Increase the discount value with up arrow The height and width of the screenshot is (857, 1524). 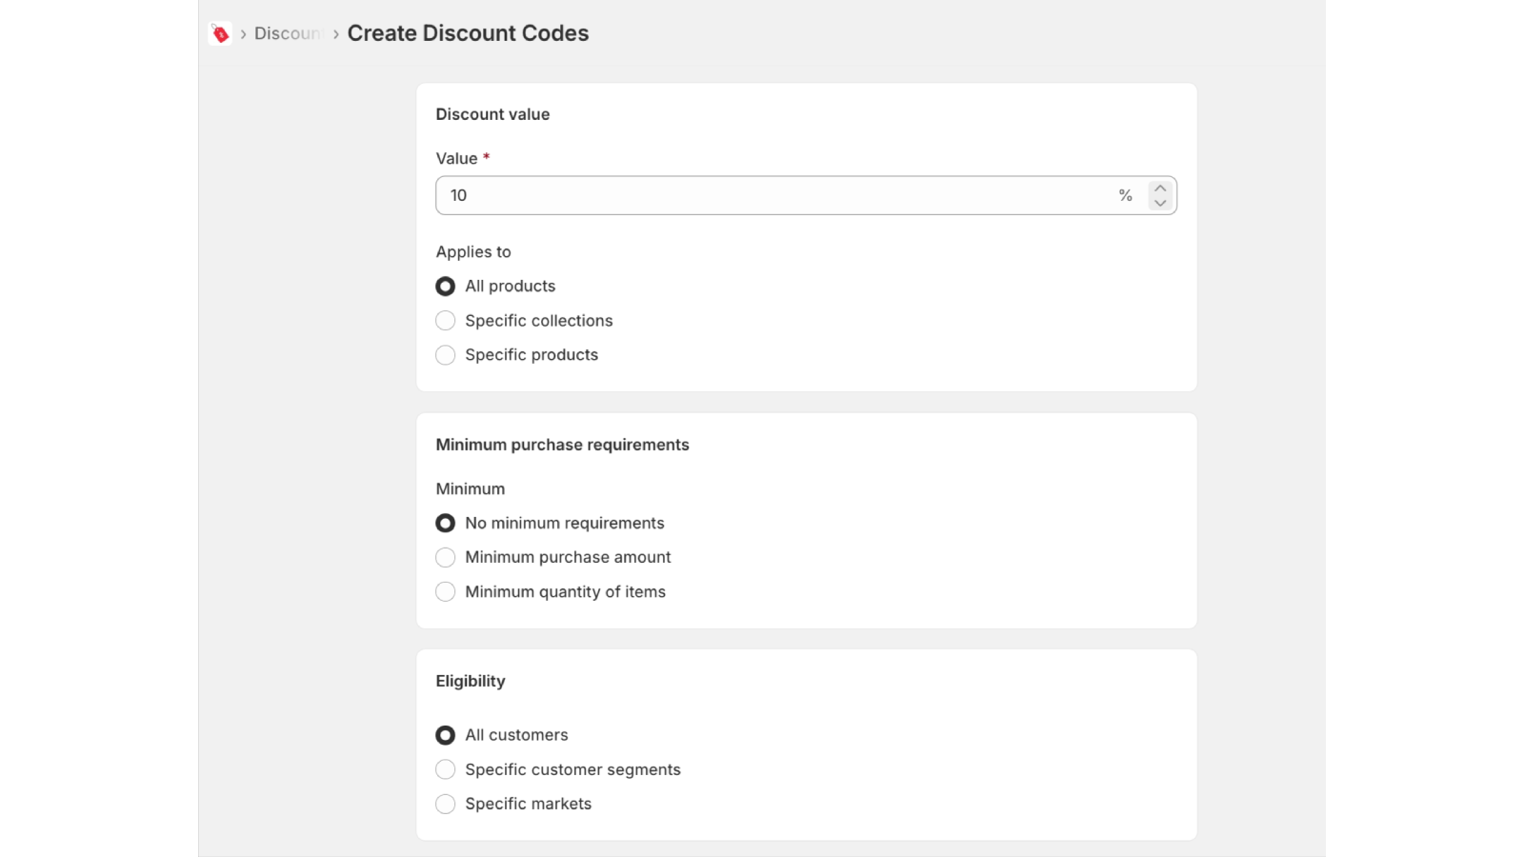point(1160,188)
